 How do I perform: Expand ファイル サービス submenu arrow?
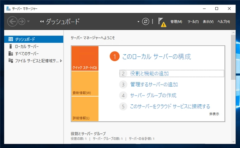61,61
